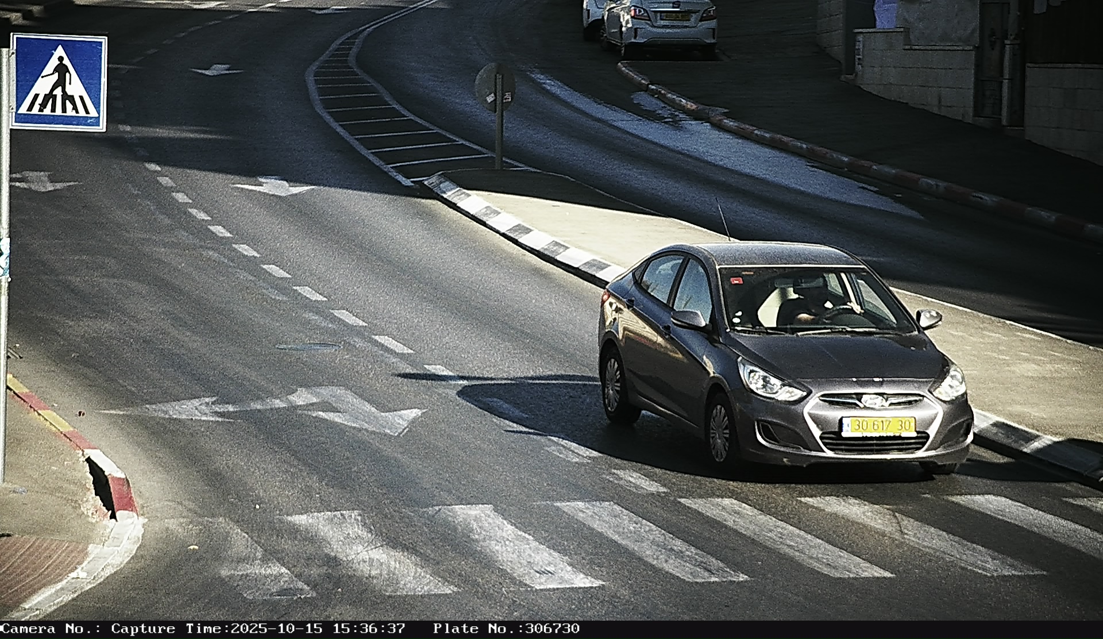Click the small arrow marking at top lane
Image resolution: width=1103 pixels, height=639 pixels.
[x=217, y=70]
